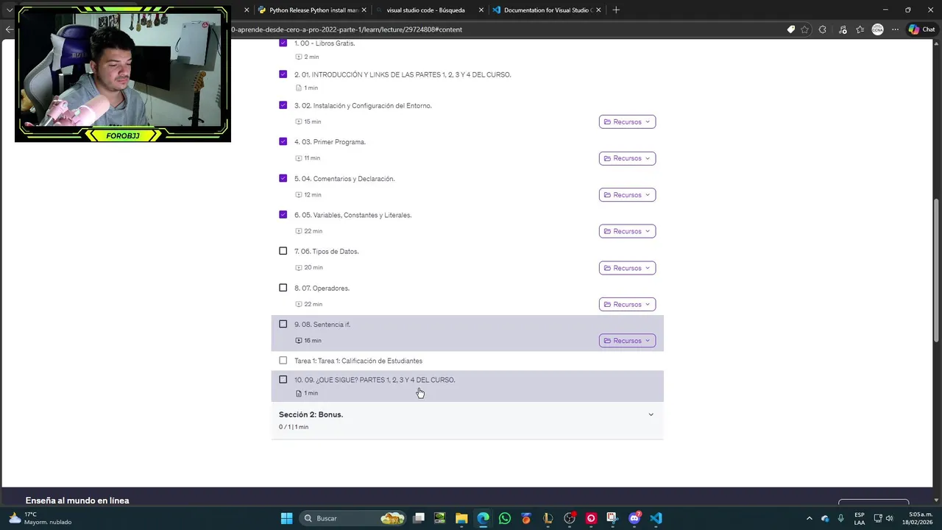Screen dimensions: 942x530
Task: Open ESP LAA keyboard language switcher
Action: click(860, 518)
